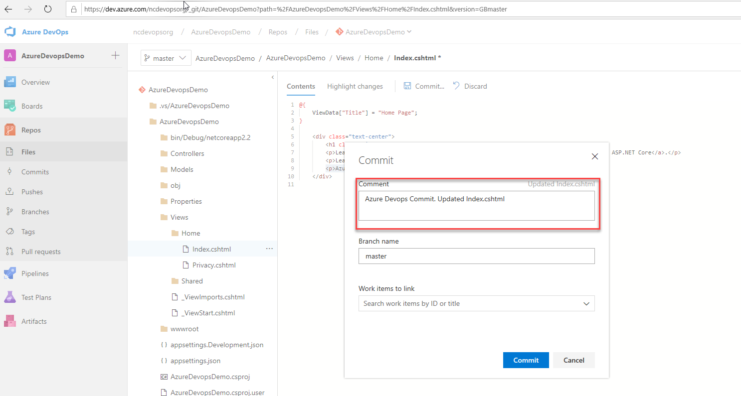Click ncdevopsorg in the breadcrumb

point(153,32)
